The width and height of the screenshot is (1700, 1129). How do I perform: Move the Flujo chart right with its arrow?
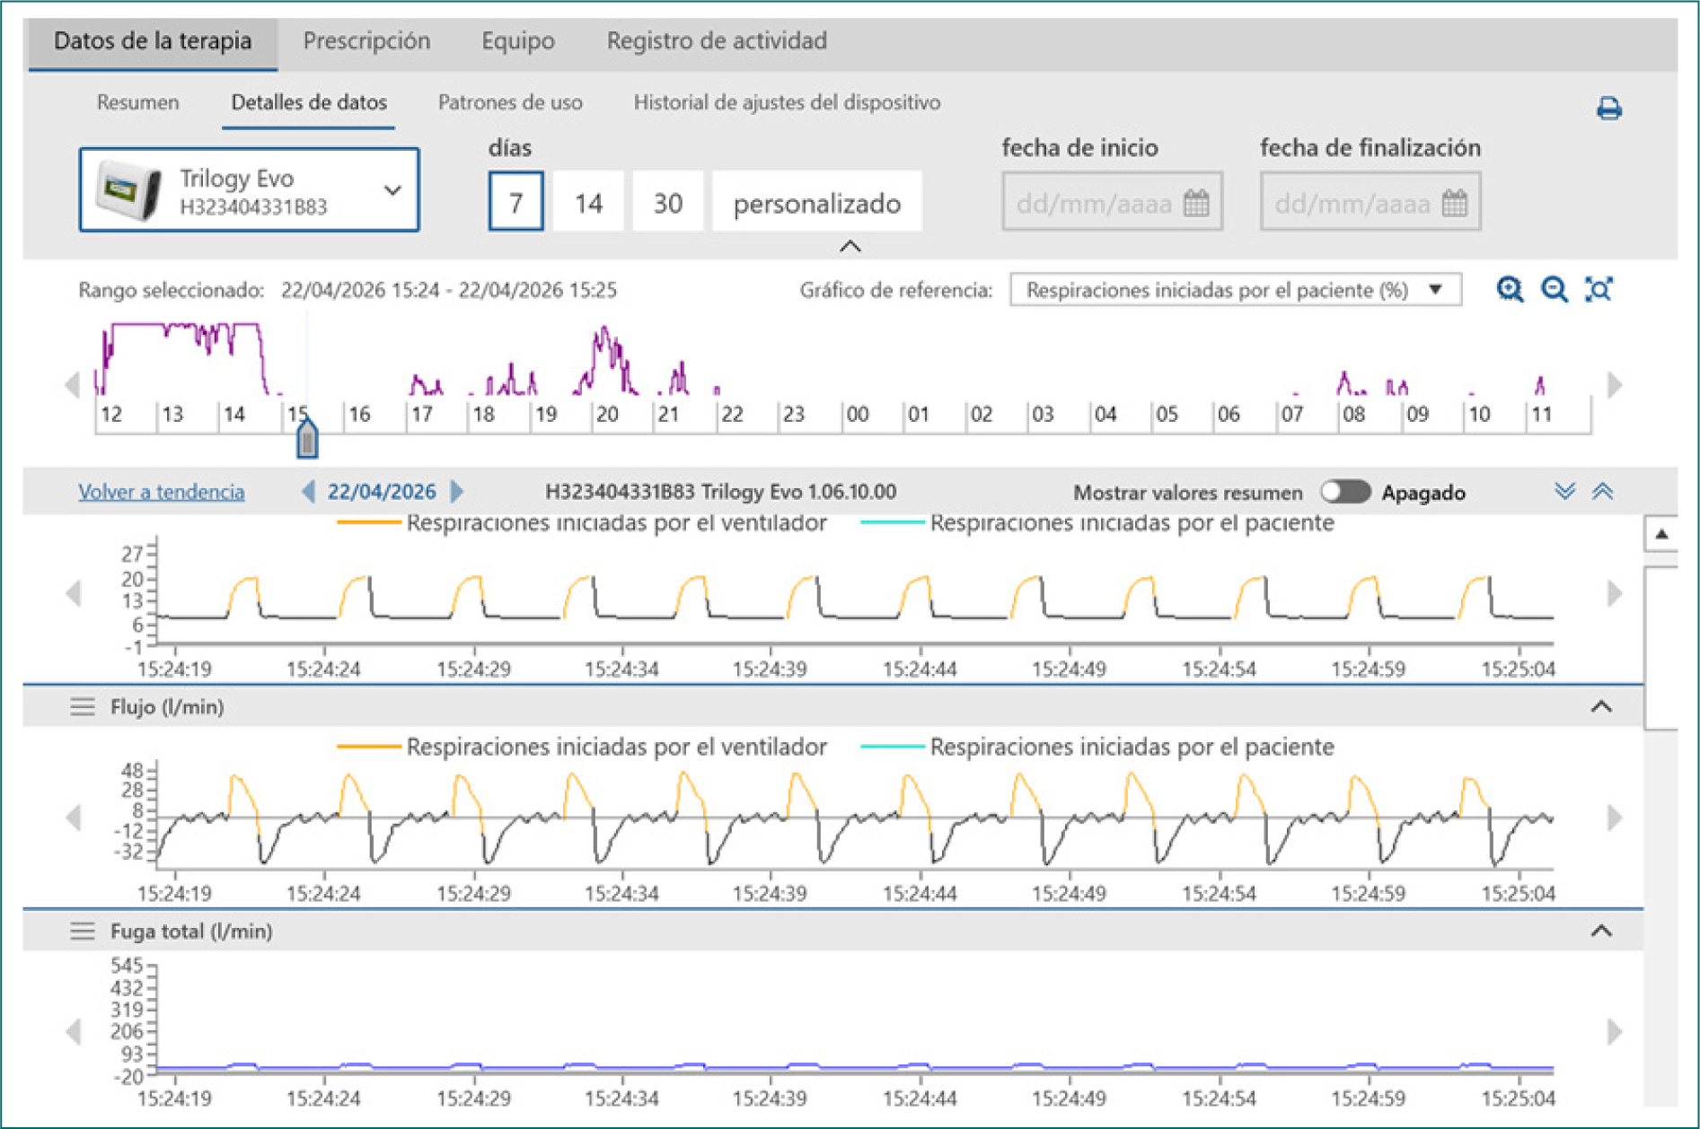(1615, 818)
